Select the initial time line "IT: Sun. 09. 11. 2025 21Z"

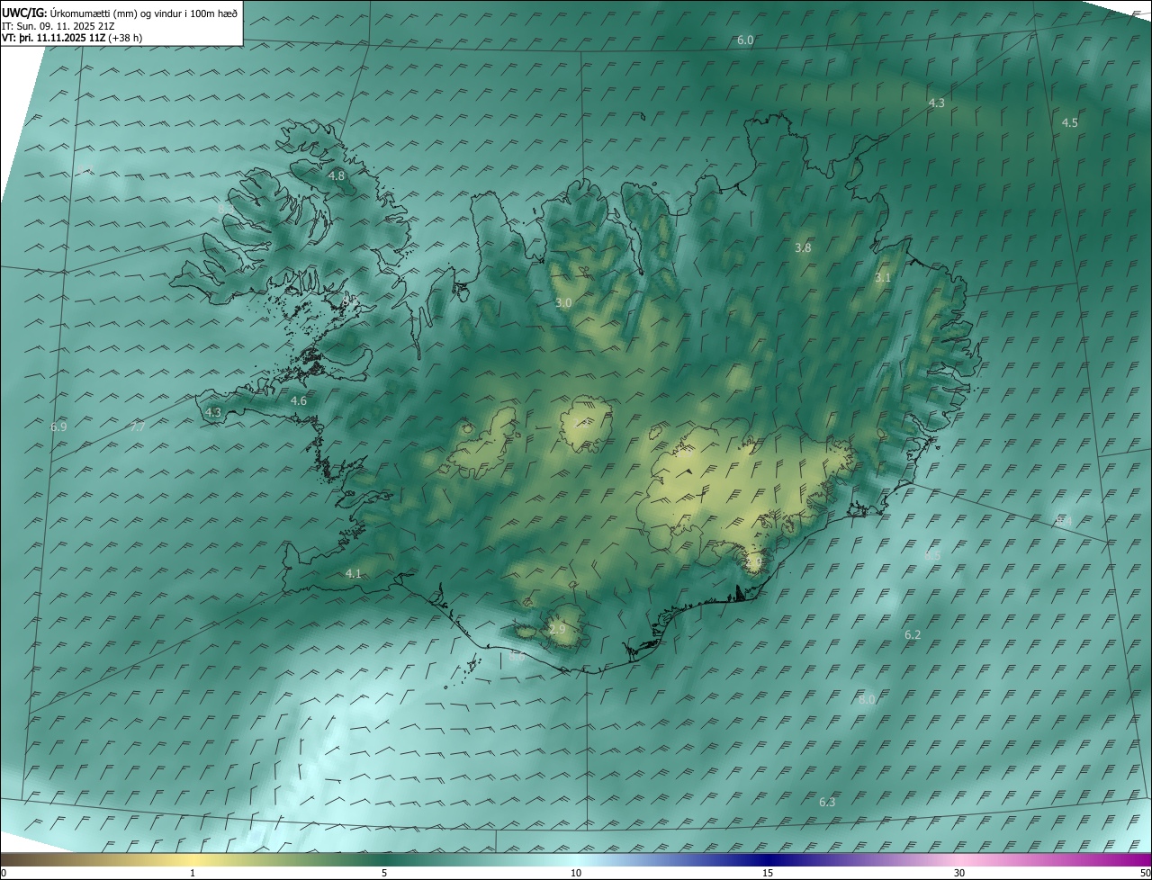pos(58,26)
